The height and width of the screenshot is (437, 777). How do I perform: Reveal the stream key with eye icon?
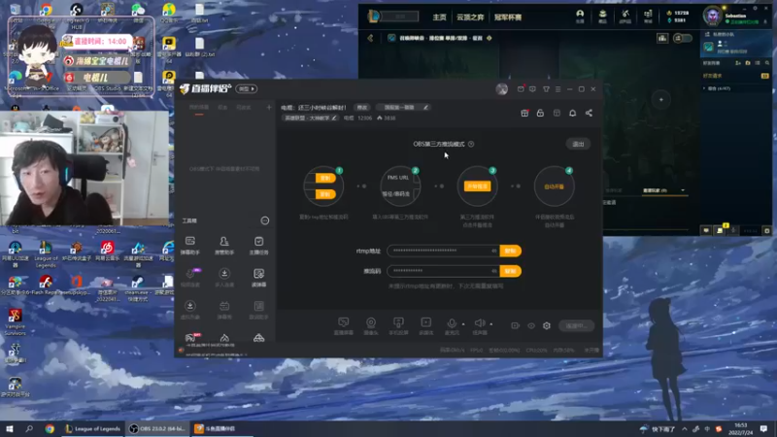point(494,271)
